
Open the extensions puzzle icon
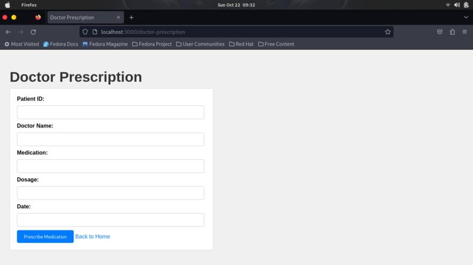[452, 32]
